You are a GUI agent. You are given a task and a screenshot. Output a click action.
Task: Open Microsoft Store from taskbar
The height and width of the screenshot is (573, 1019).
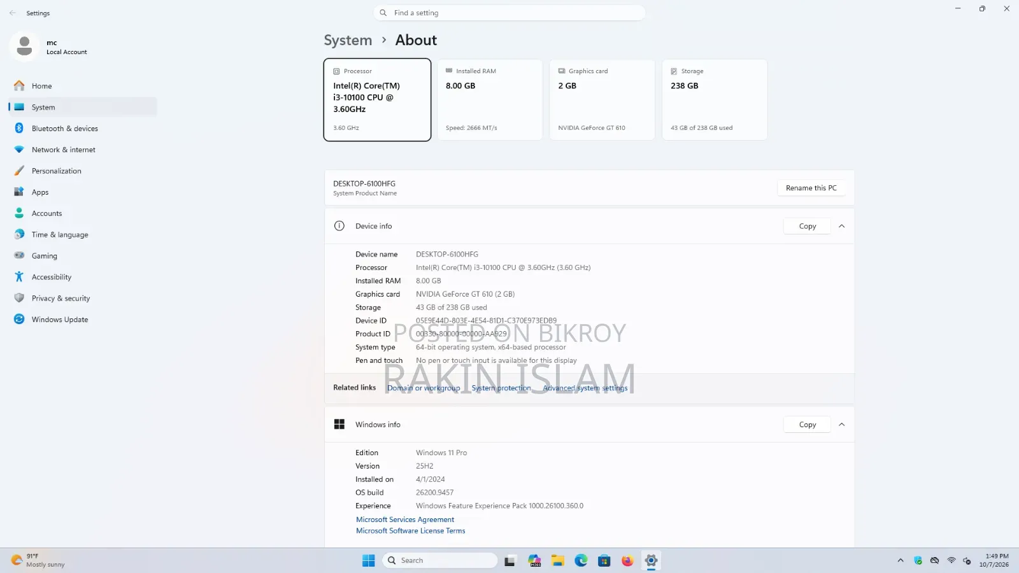604,560
